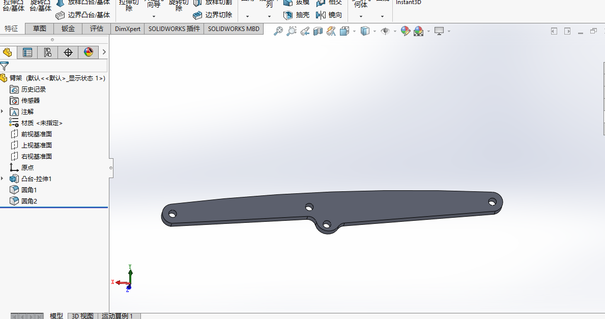Switch to the SOLIDWORKS MBD tab
This screenshot has height=319, width=605.
click(234, 29)
